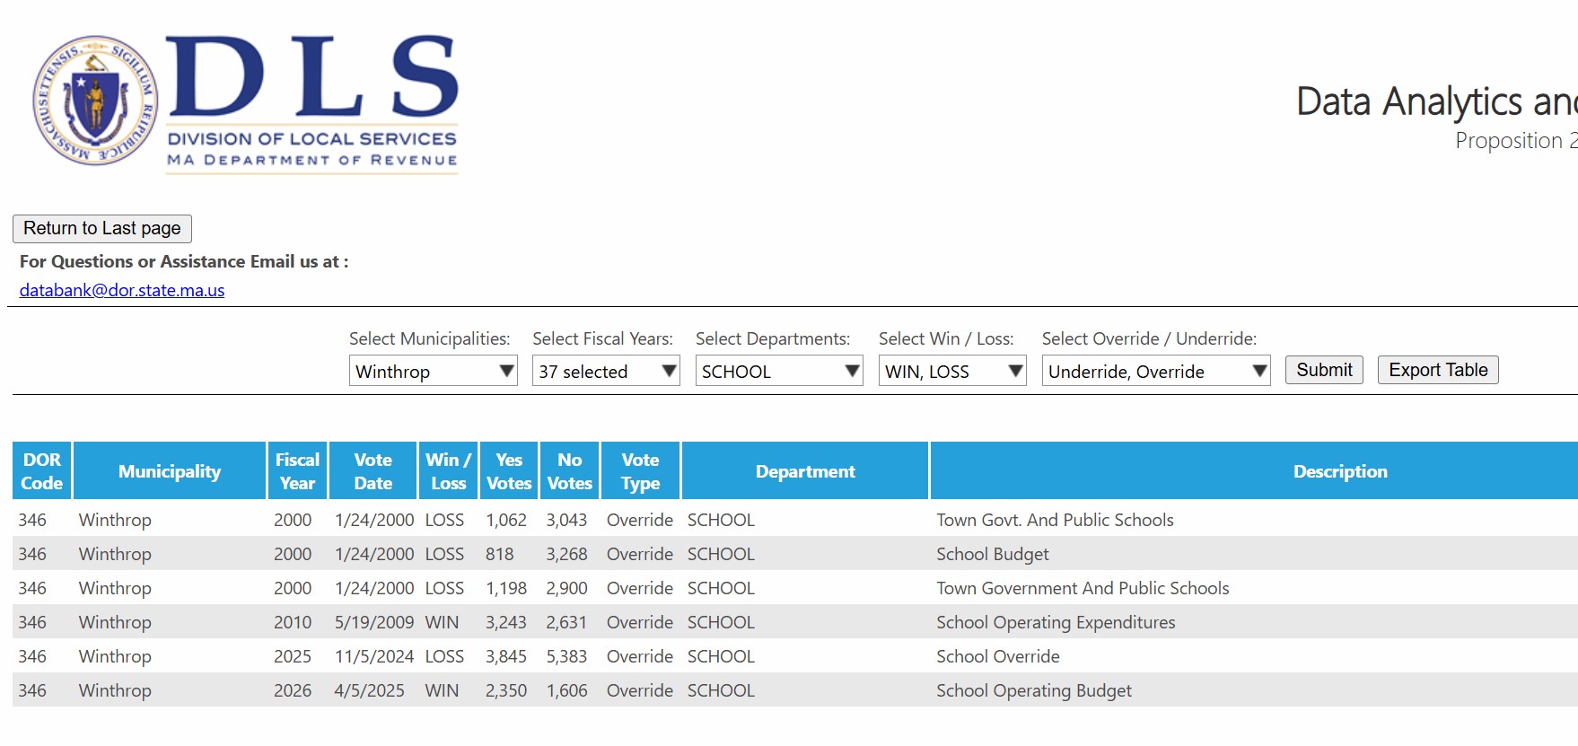The height and width of the screenshot is (746, 1578).
Task: Sort by the Vote Date column header
Action: coord(373,471)
